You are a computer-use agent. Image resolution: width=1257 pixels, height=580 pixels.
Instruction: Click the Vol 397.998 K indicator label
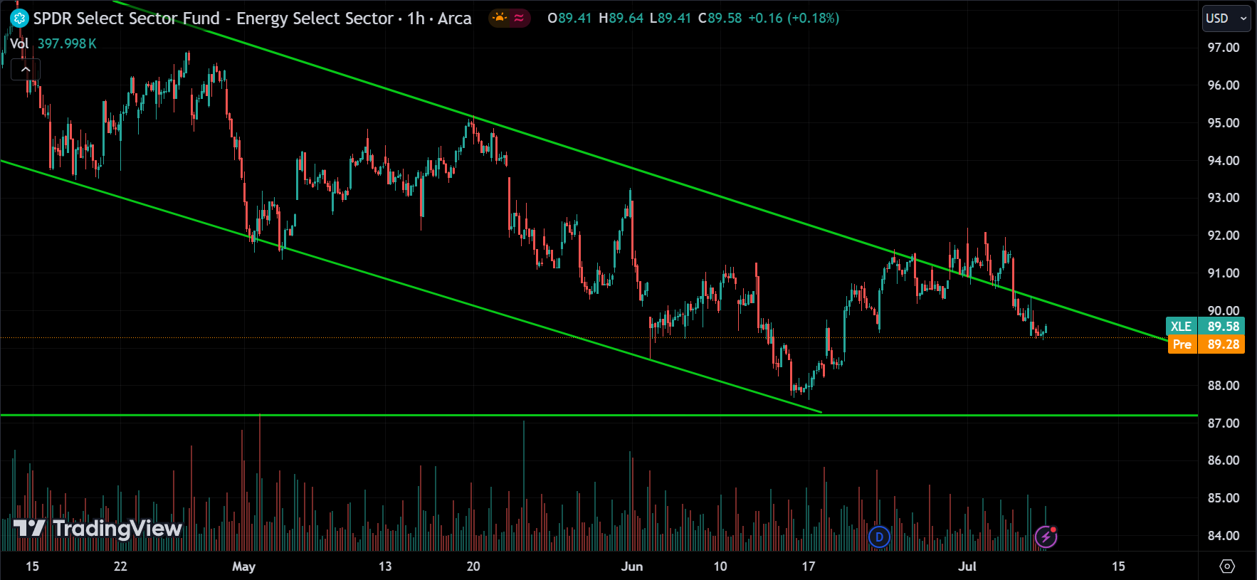(53, 43)
